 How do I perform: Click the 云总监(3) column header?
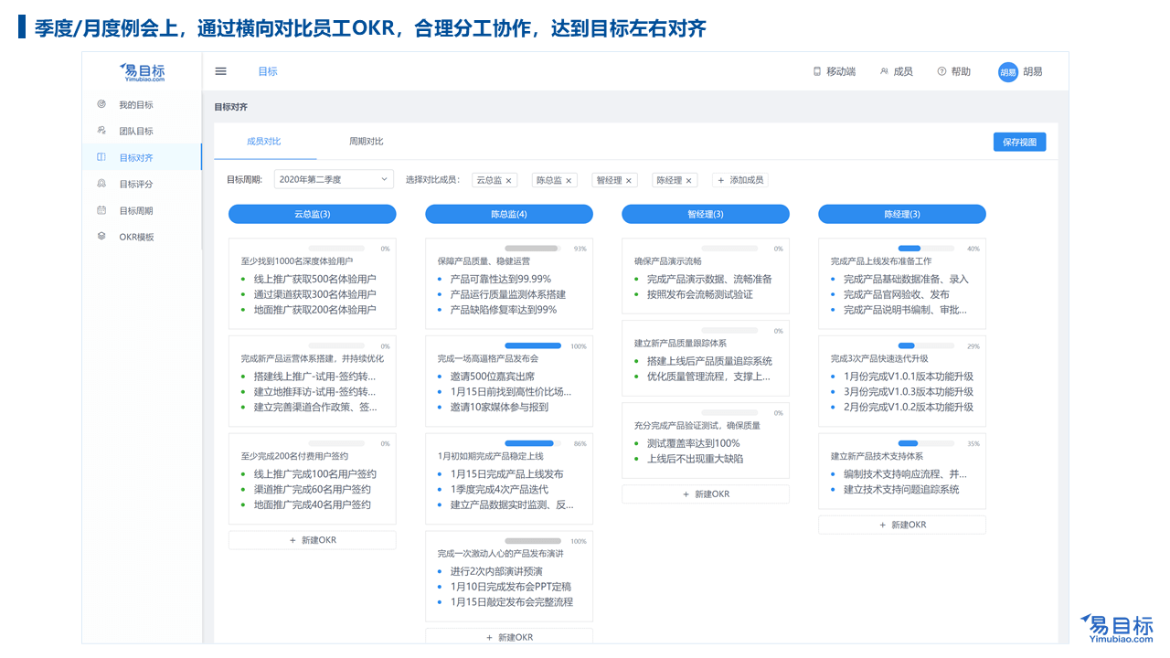(312, 214)
